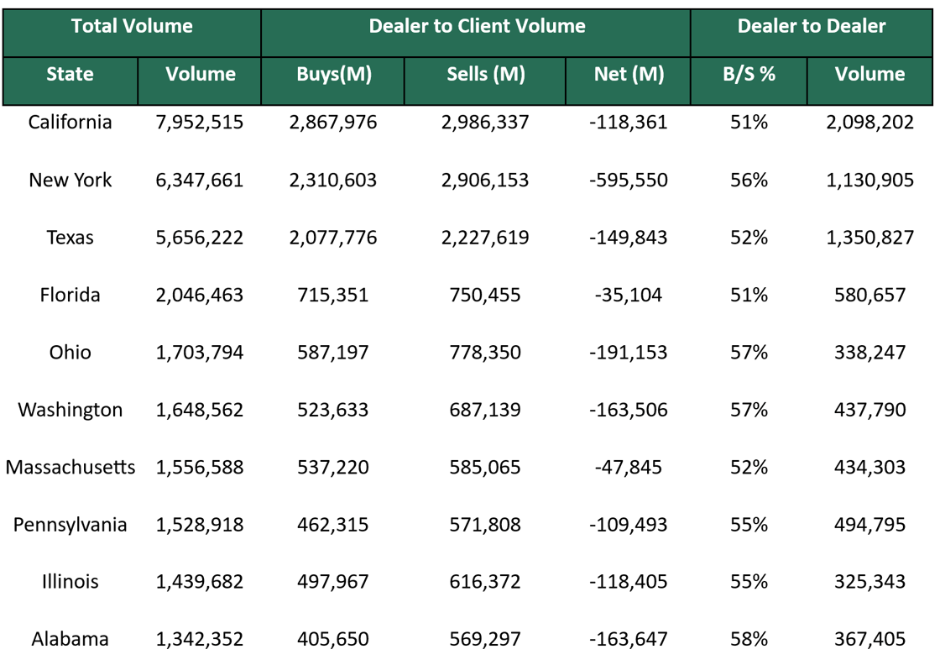Click the Pennsylvania state cell
Screen dimensions: 940x665
pos(70,525)
